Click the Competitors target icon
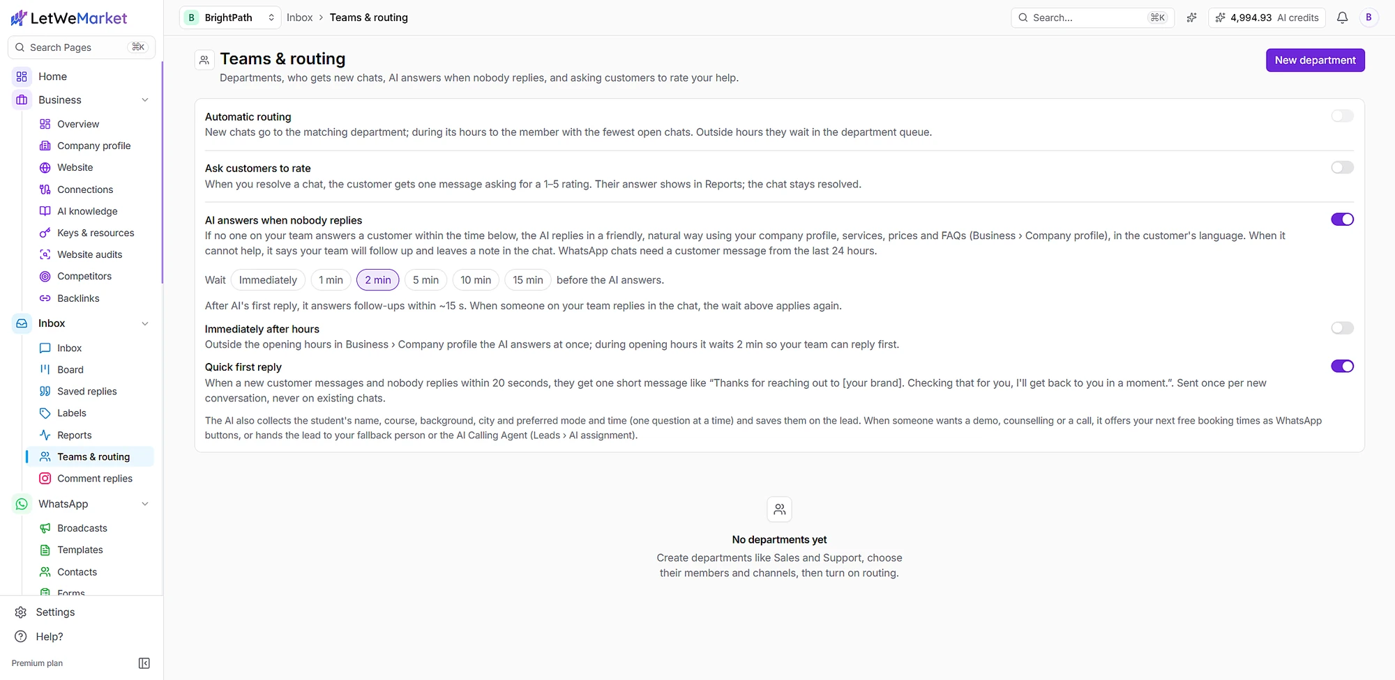1395x680 pixels. [45, 277]
